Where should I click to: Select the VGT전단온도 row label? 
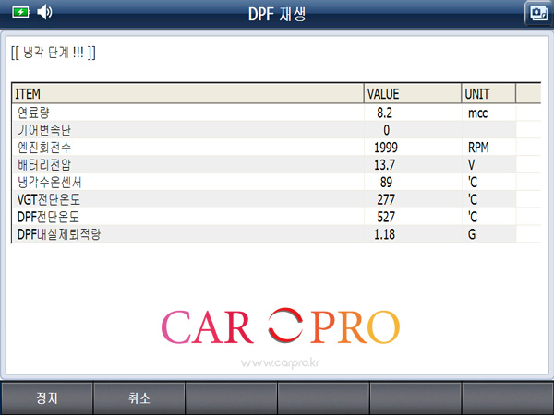[x=49, y=200]
